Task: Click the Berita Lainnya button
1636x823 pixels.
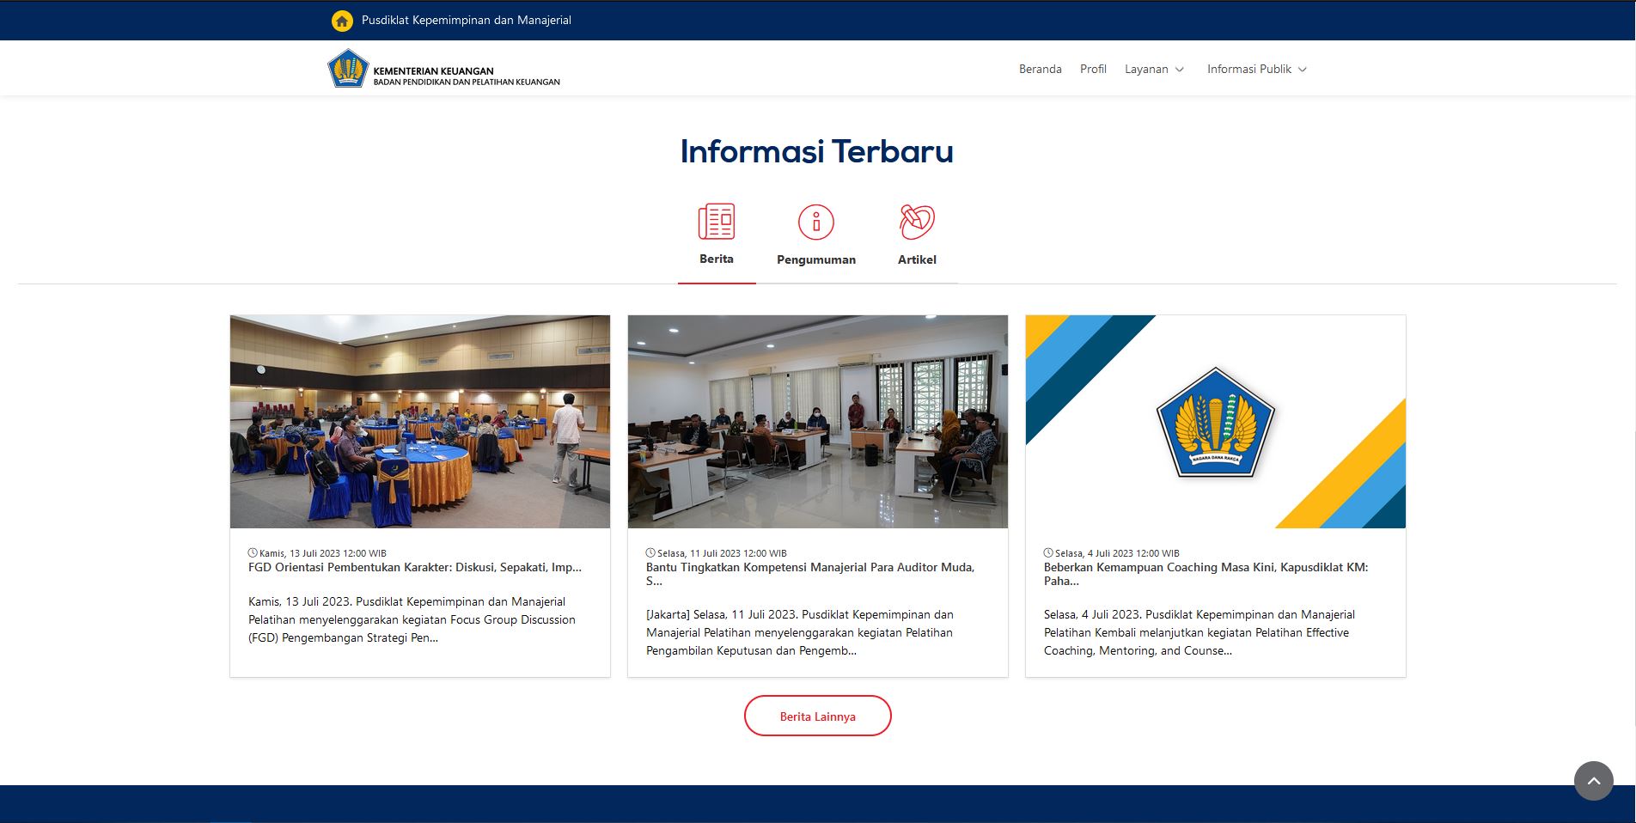Action: click(x=817, y=716)
